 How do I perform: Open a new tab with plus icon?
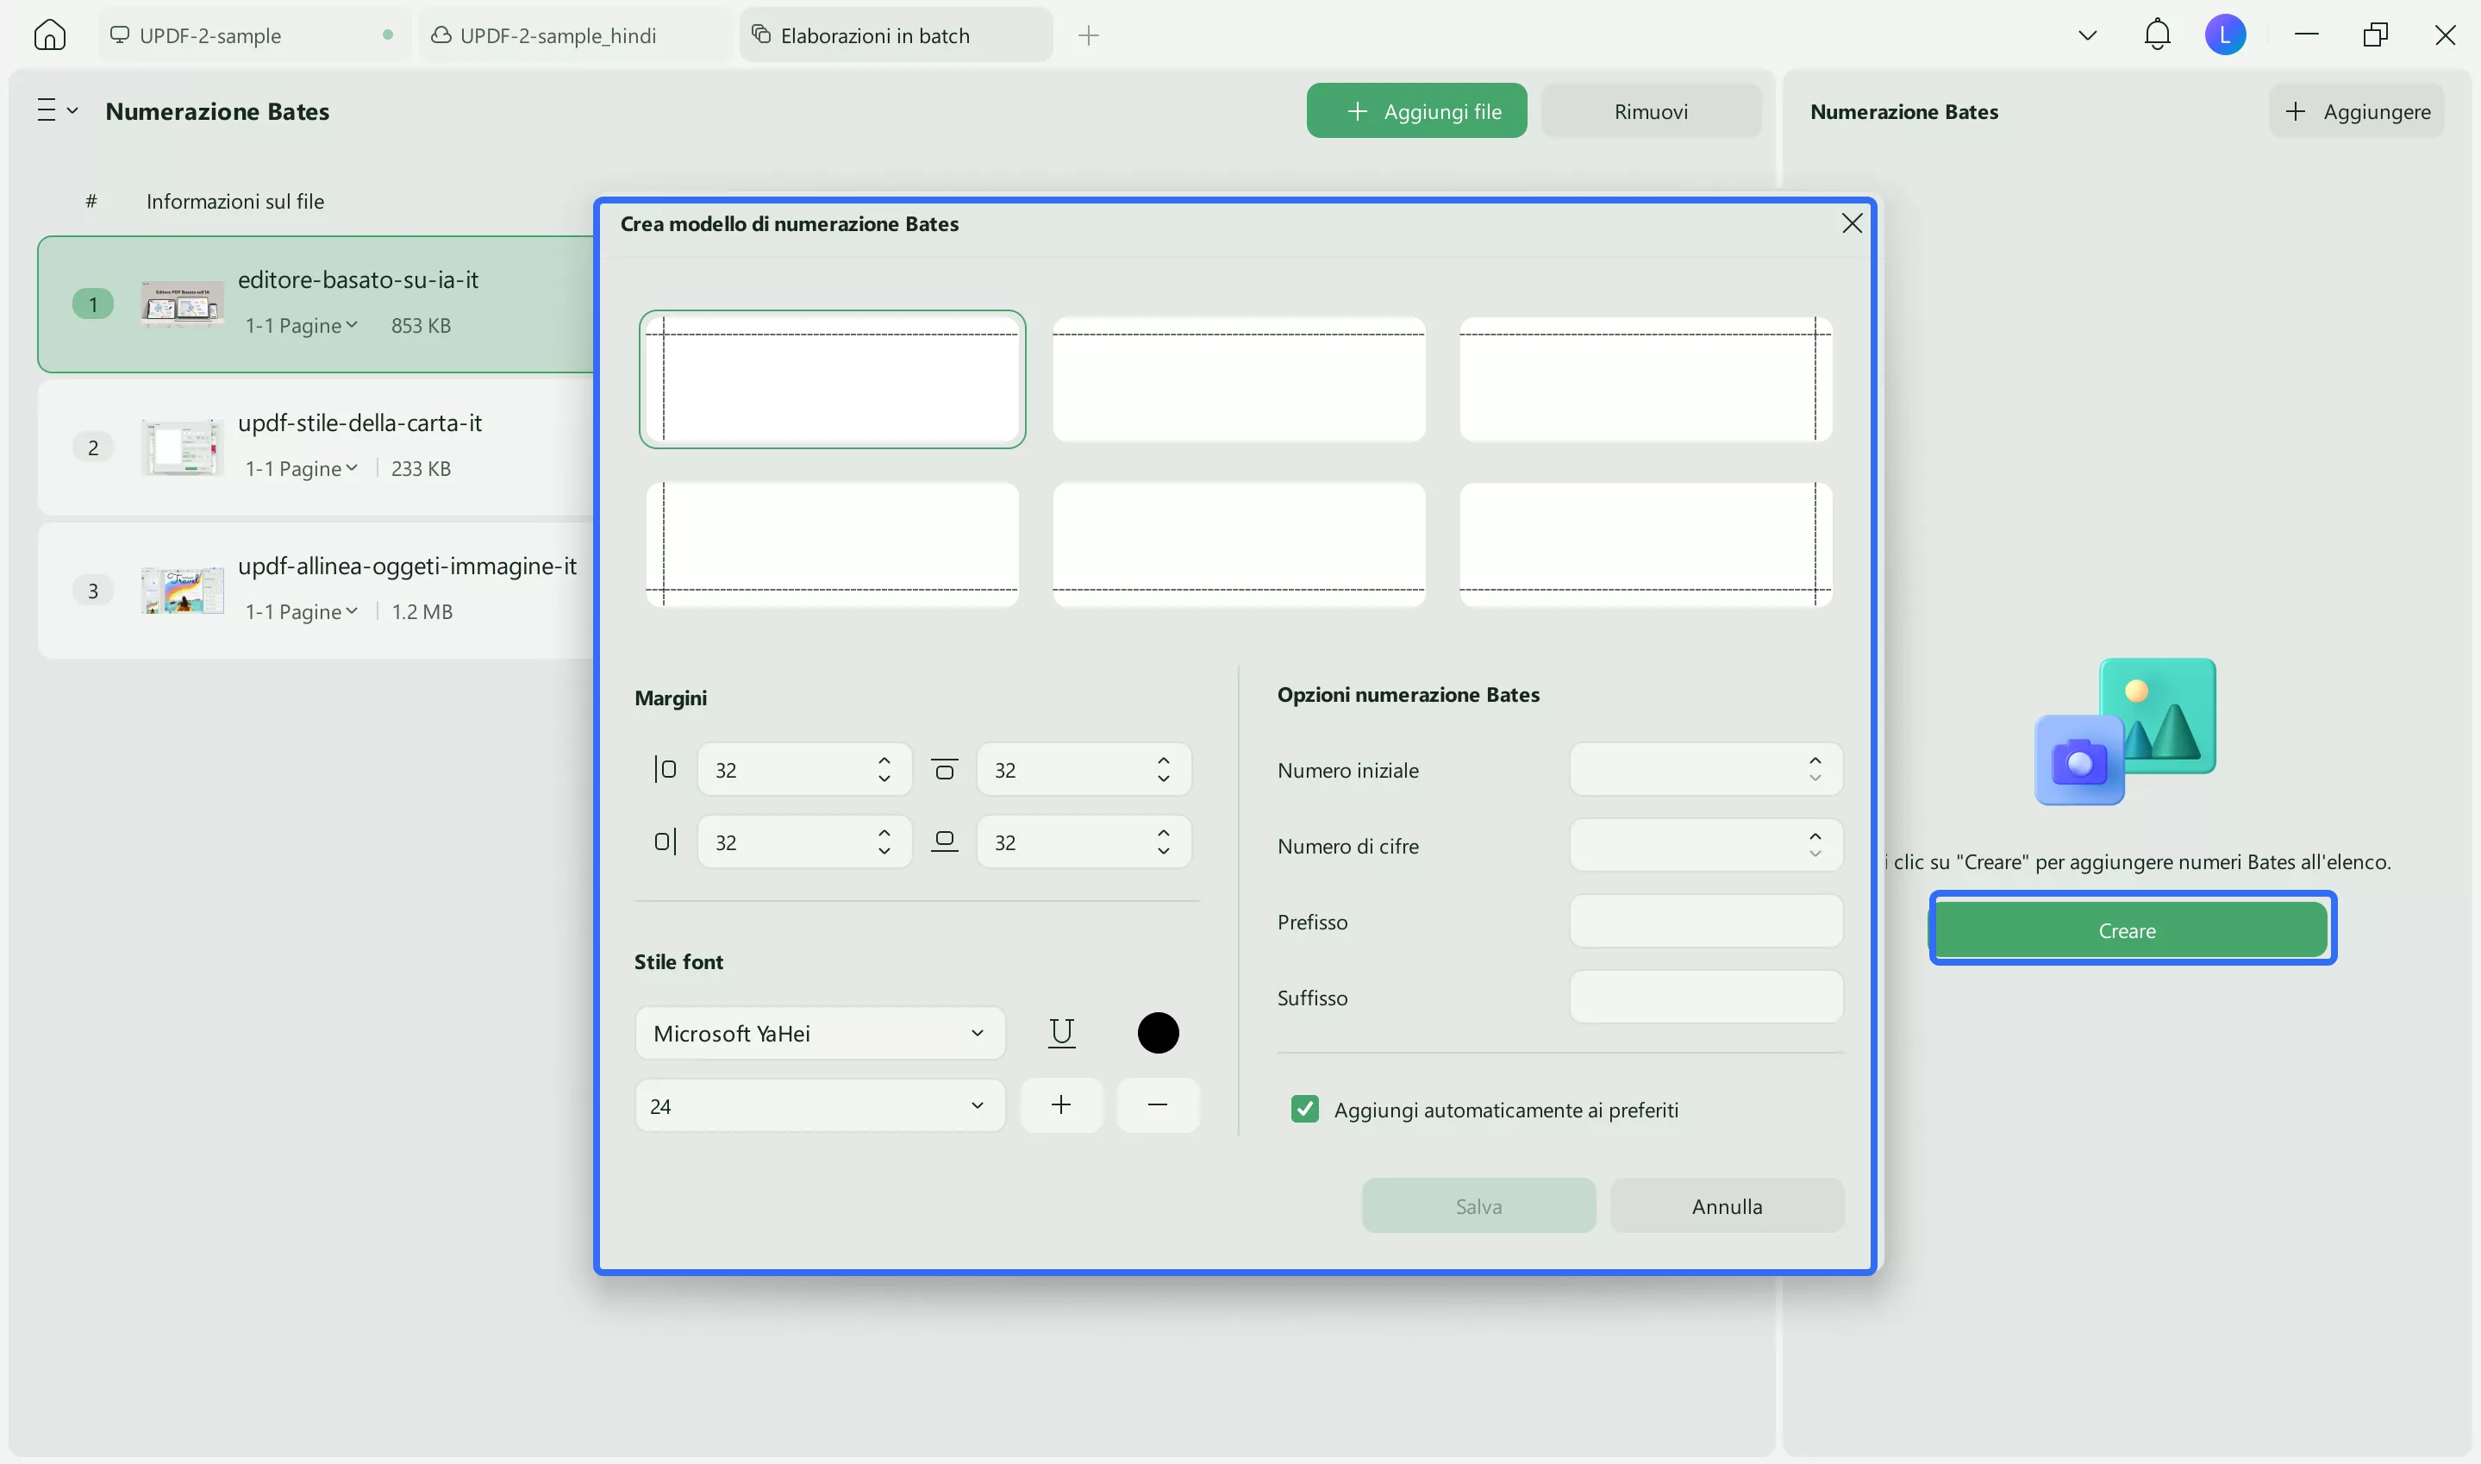[x=1088, y=35]
